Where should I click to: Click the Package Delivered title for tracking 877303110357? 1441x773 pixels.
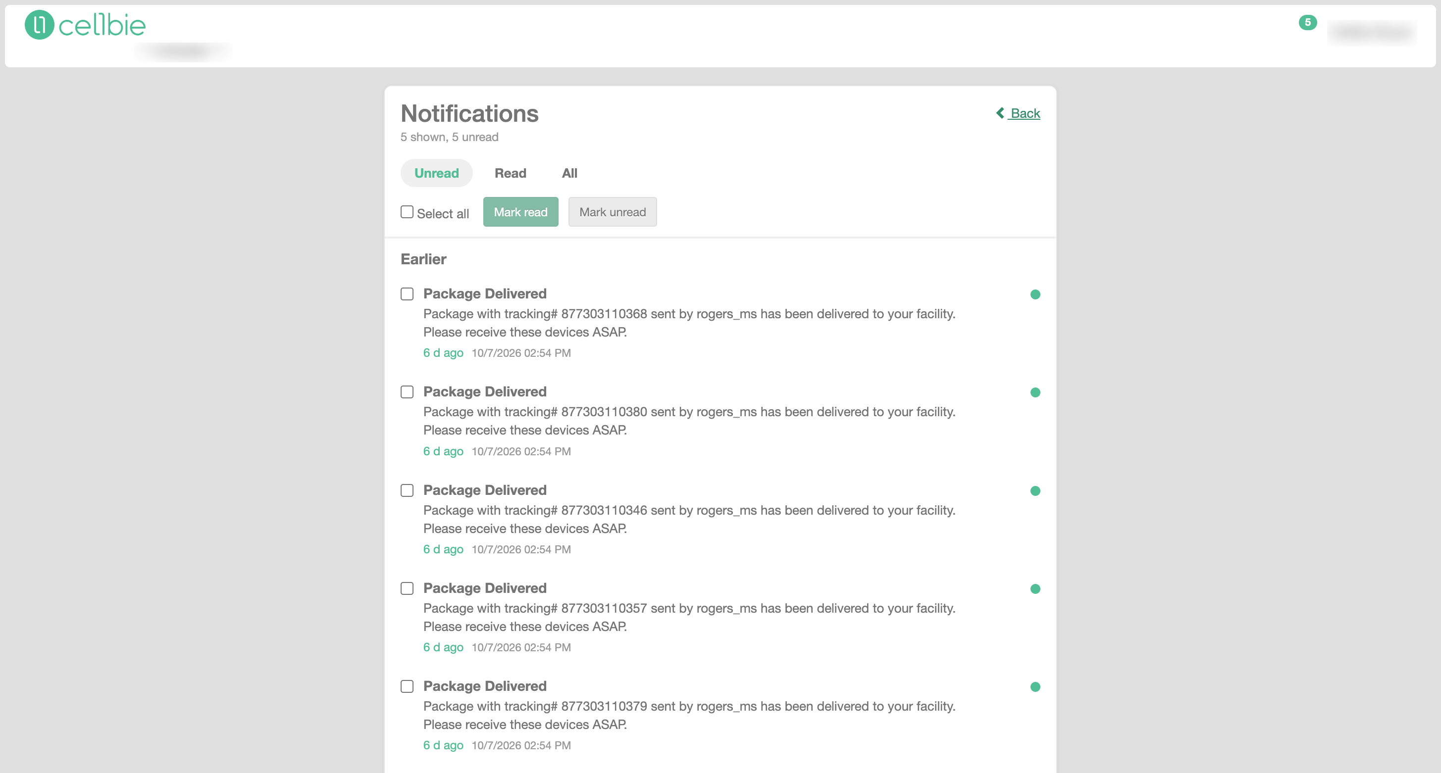(x=484, y=588)
